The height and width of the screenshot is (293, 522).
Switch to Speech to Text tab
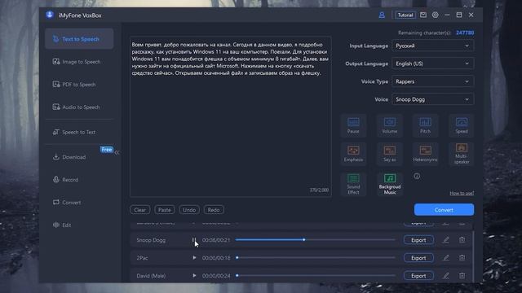(x=79, y=132)
